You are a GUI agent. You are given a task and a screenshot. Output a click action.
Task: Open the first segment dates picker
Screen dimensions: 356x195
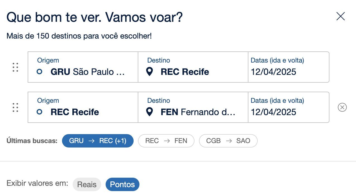pos(289,67)
